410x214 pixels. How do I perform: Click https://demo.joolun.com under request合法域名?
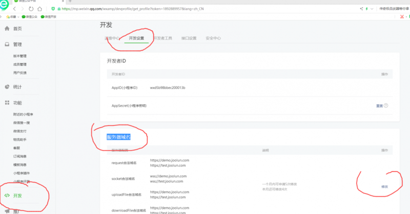[170, 160]
